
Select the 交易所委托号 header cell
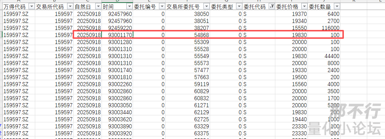(x=187, y=7)
